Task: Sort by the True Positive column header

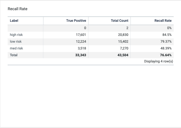Action: click(76, 21)
